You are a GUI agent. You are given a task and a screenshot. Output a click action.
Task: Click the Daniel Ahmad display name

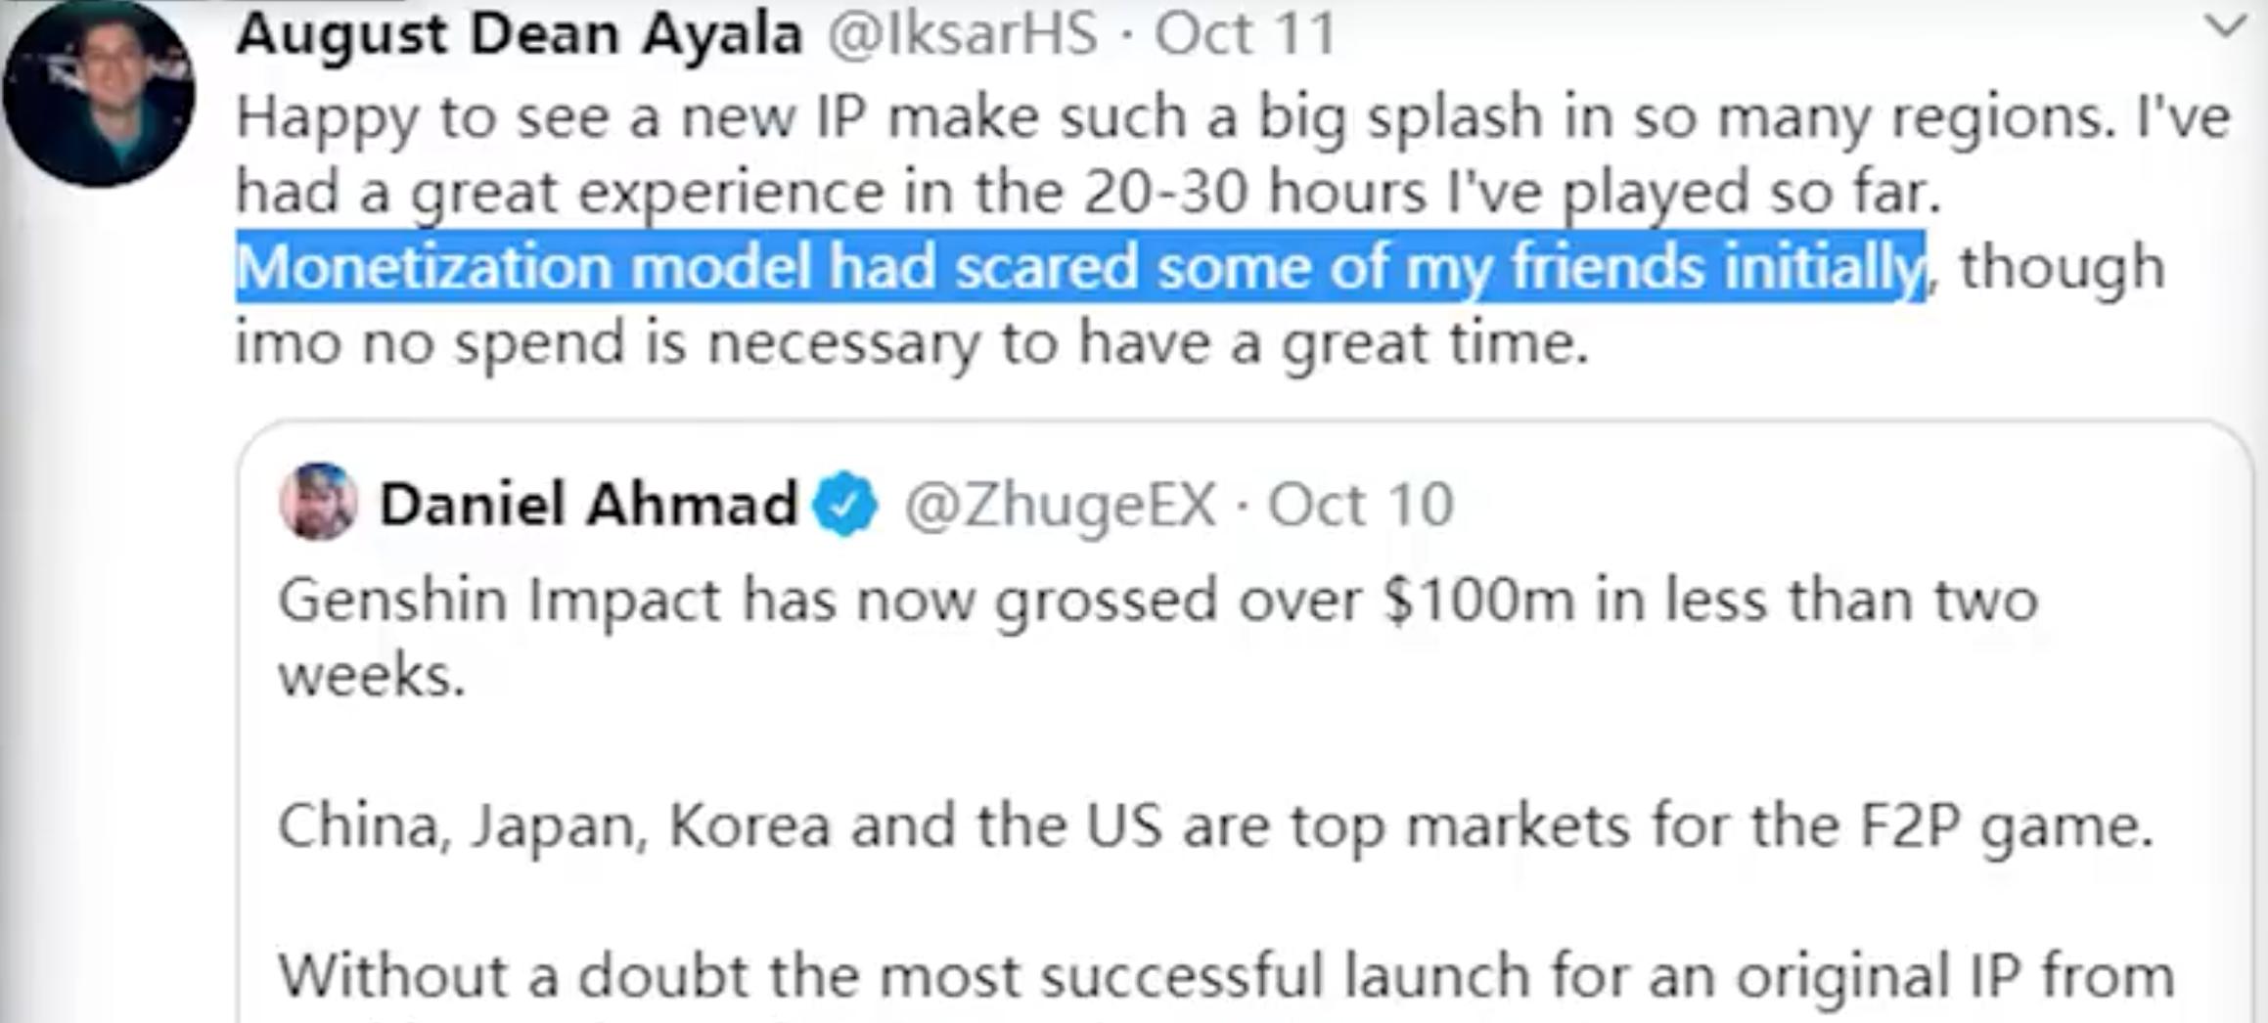point(588,505)
